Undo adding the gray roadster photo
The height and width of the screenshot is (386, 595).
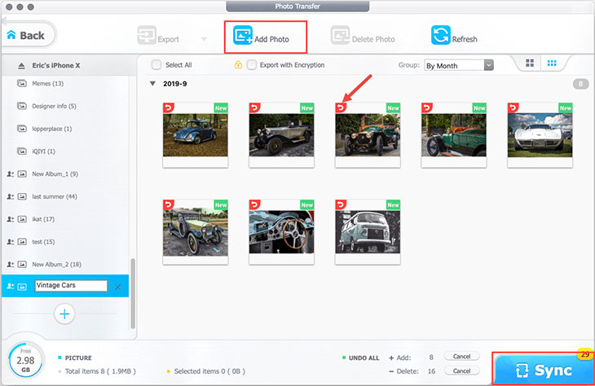click(254, 107)
